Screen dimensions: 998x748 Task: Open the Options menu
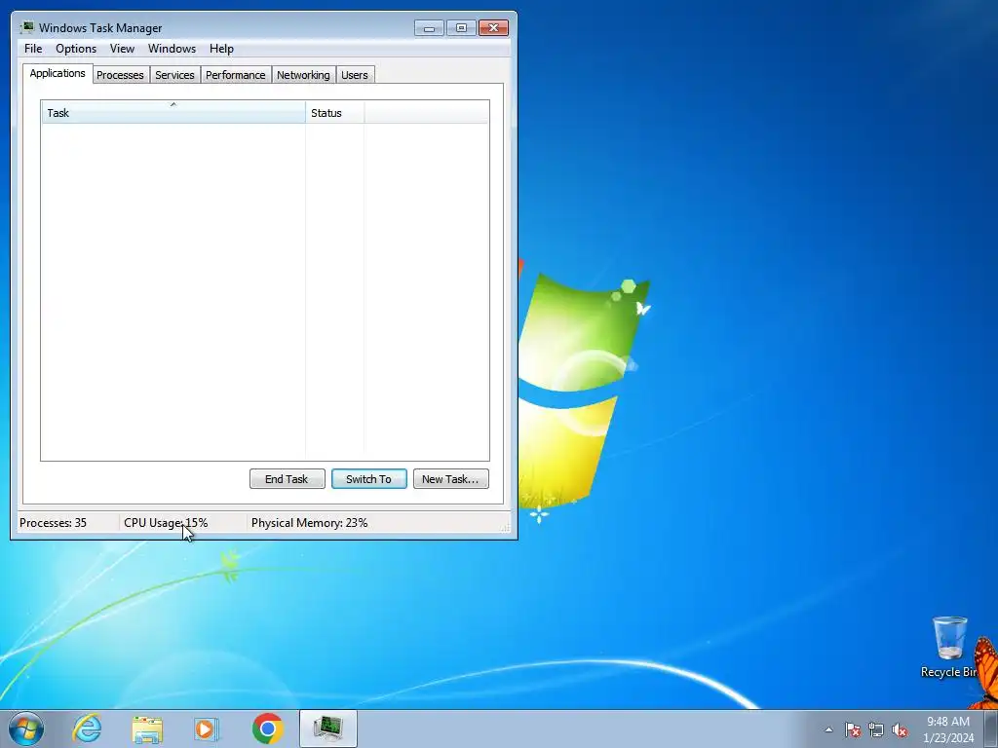[76, 49]
